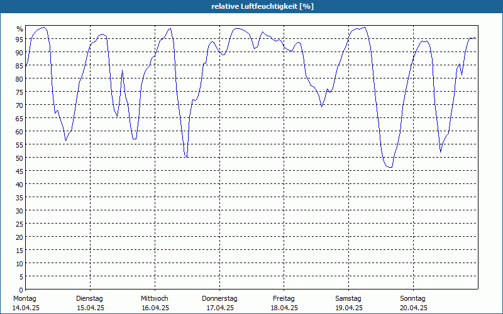Click the chart title 'relative Luftfeuchtigkeit [%]'

262,6
